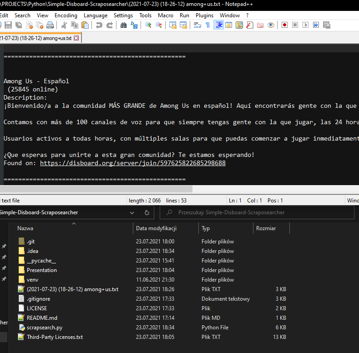
Task: Toggle Synchronize Vertical Scrolling
Action: pyautogui.click(x=172, y=25)
